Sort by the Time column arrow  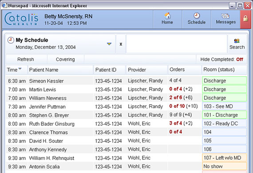(20, 69)
